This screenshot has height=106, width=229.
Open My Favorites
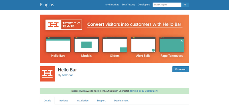pos(112,5)
